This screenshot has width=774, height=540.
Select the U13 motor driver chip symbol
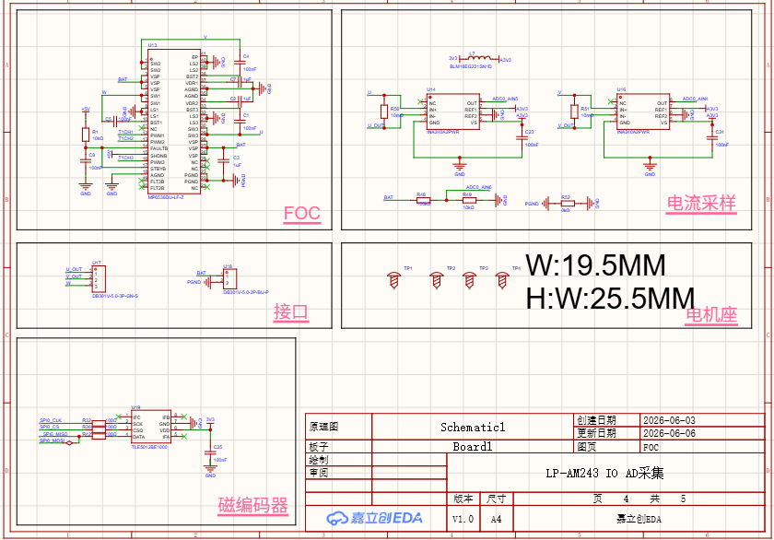[x=174, y=122]
